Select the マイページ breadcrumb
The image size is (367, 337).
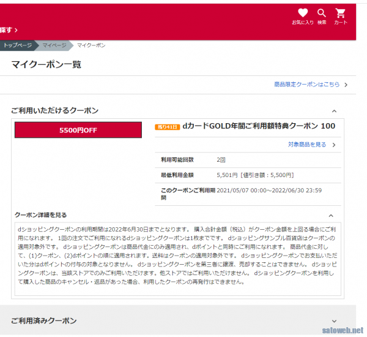54,45
